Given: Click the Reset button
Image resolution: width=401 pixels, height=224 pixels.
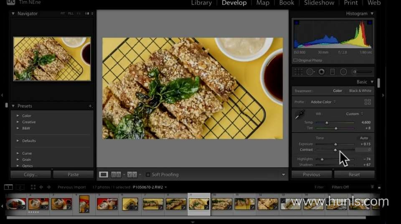Looking at the screenshot, I should click(x=354, y=174).
